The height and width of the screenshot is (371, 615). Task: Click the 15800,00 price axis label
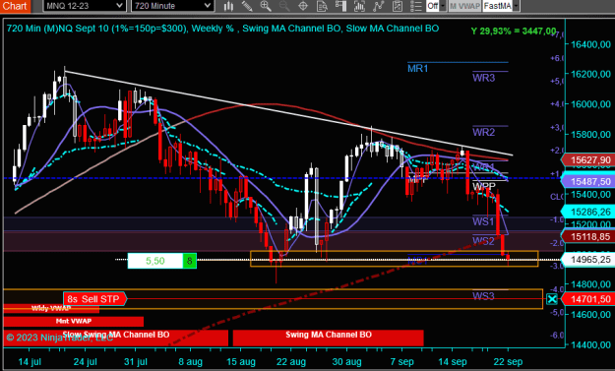(x=590, y=134)
